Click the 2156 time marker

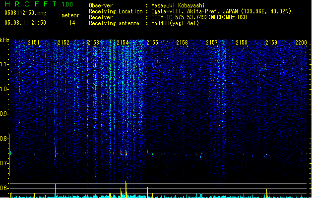pyautogui.click(x=182, y=42)
